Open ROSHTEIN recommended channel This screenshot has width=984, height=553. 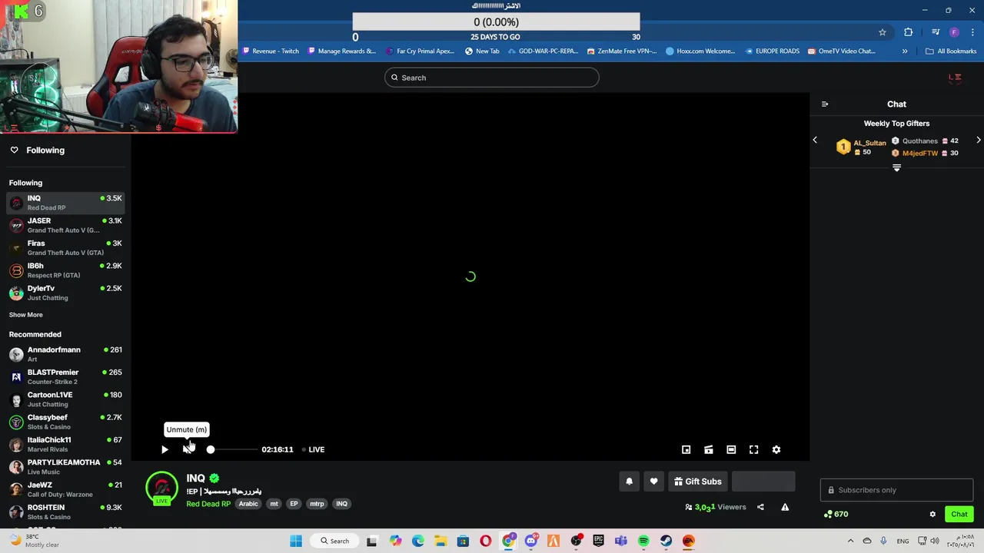pos(66,512)
